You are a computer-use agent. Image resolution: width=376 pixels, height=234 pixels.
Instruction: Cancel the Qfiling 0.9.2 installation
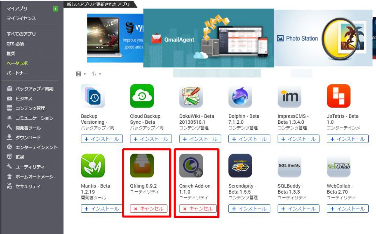tap(149, 209)
